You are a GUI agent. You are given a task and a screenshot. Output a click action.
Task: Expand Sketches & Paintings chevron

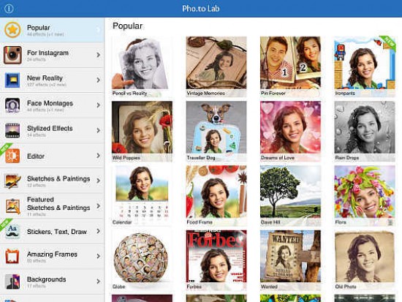tap(99, 181)
